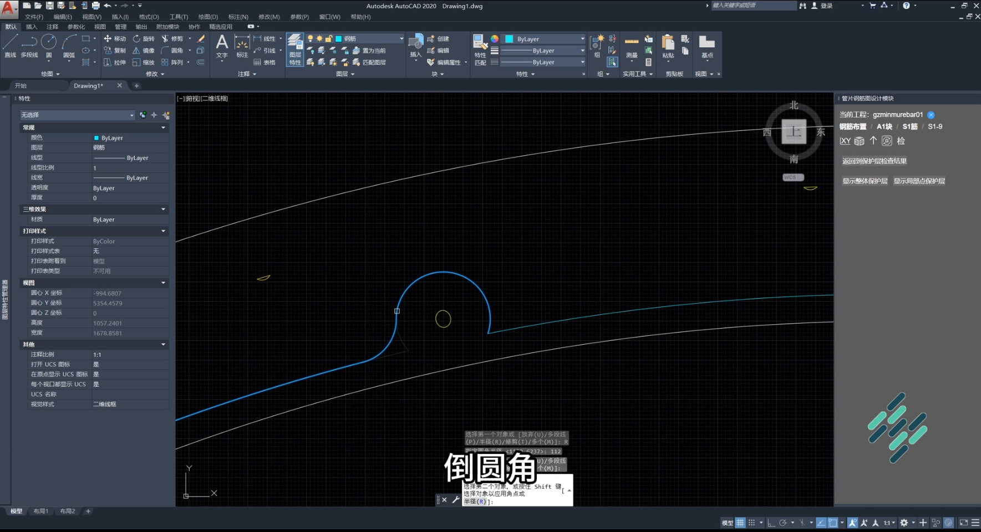Switch to the 注释 ribbon tab
The width and height of the screenshot is (981, 532).
[x=52, y=27]
